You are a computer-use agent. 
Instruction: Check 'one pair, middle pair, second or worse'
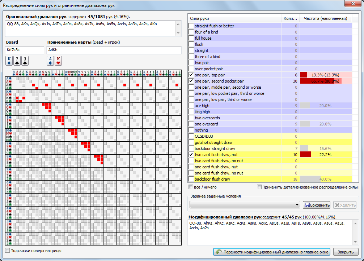pos(191,87)
